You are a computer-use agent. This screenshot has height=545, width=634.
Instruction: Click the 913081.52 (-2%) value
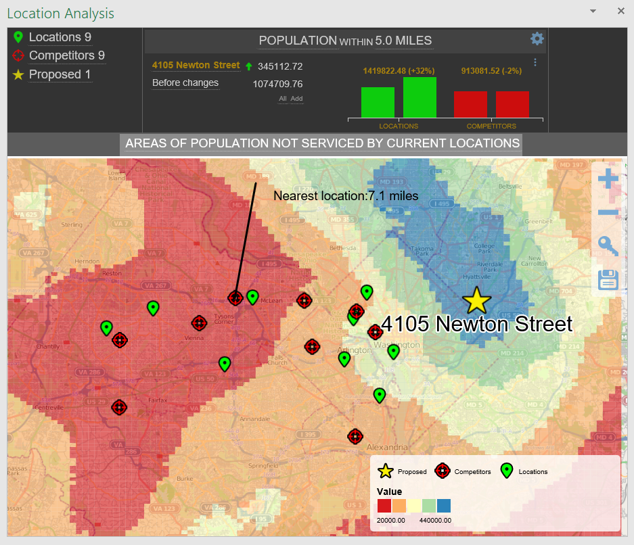(491, 71)
